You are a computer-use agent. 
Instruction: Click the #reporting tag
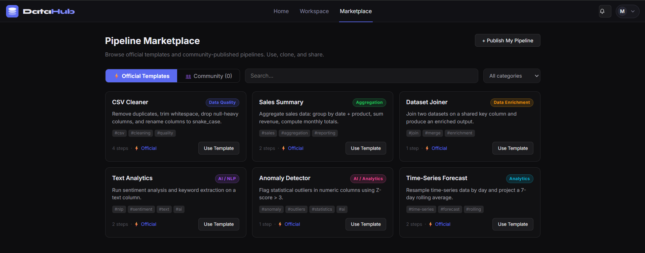click(325, 133)
